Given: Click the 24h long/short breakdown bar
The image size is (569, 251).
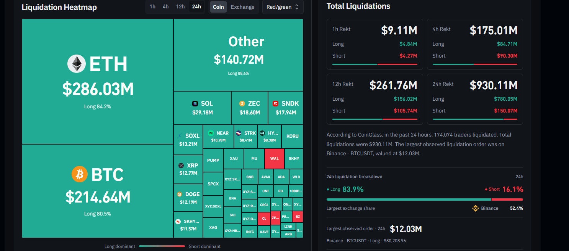Looking at the screenshot, I should [x=425, y=200].
